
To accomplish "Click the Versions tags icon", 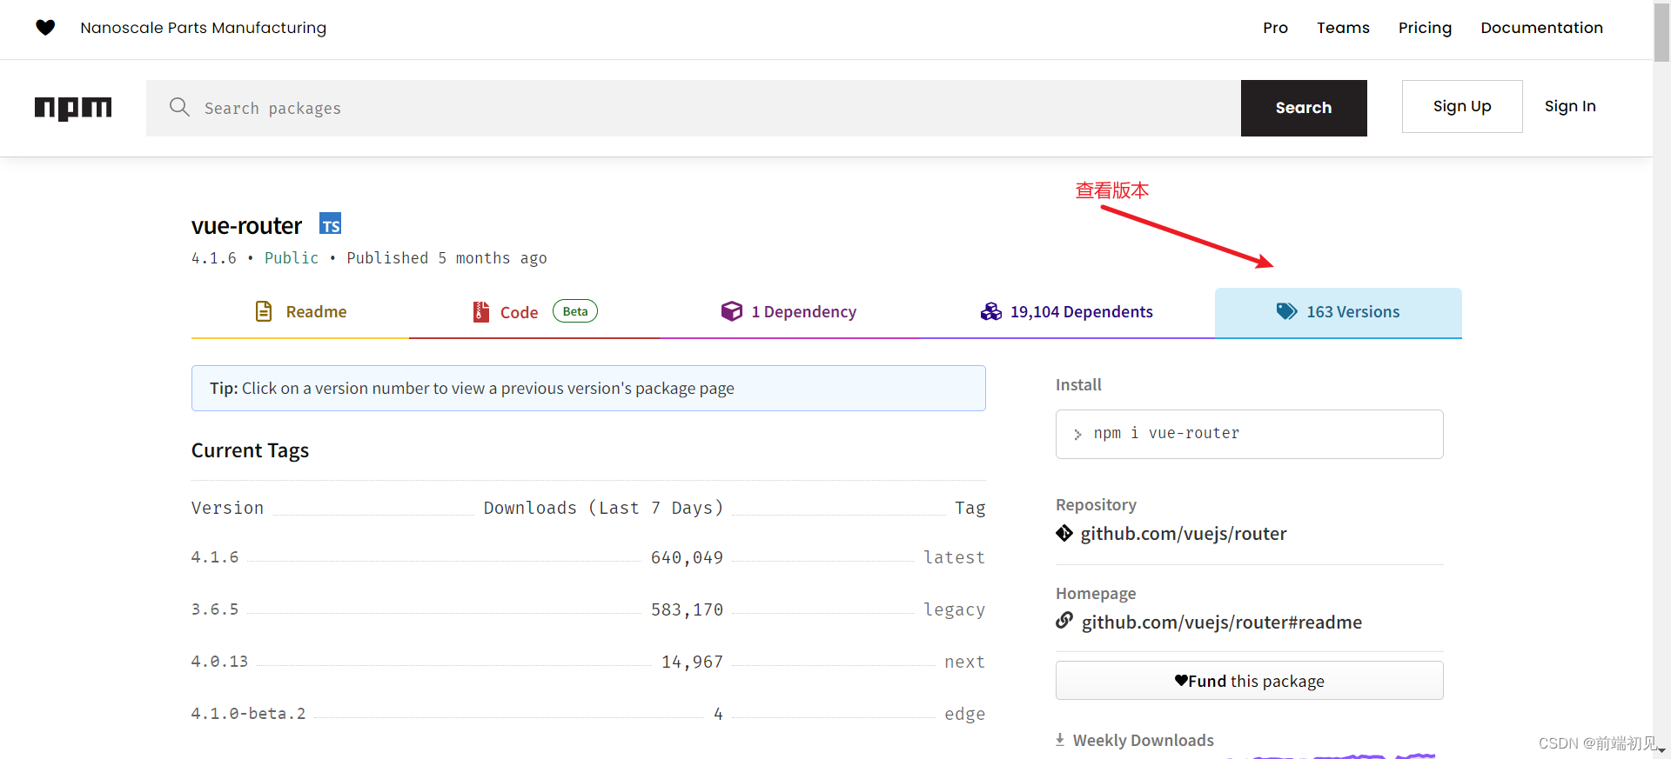I will pyautogui.click(x=1286, y=311).
